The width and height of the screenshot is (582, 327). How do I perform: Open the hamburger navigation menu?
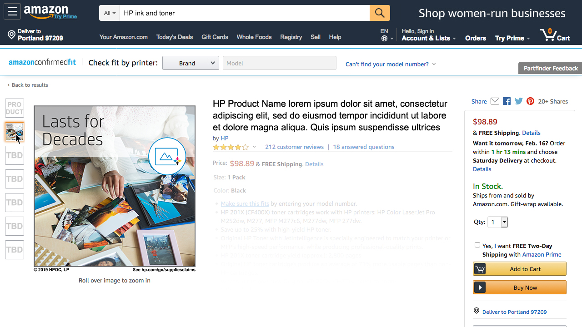[x=12, y=12]
